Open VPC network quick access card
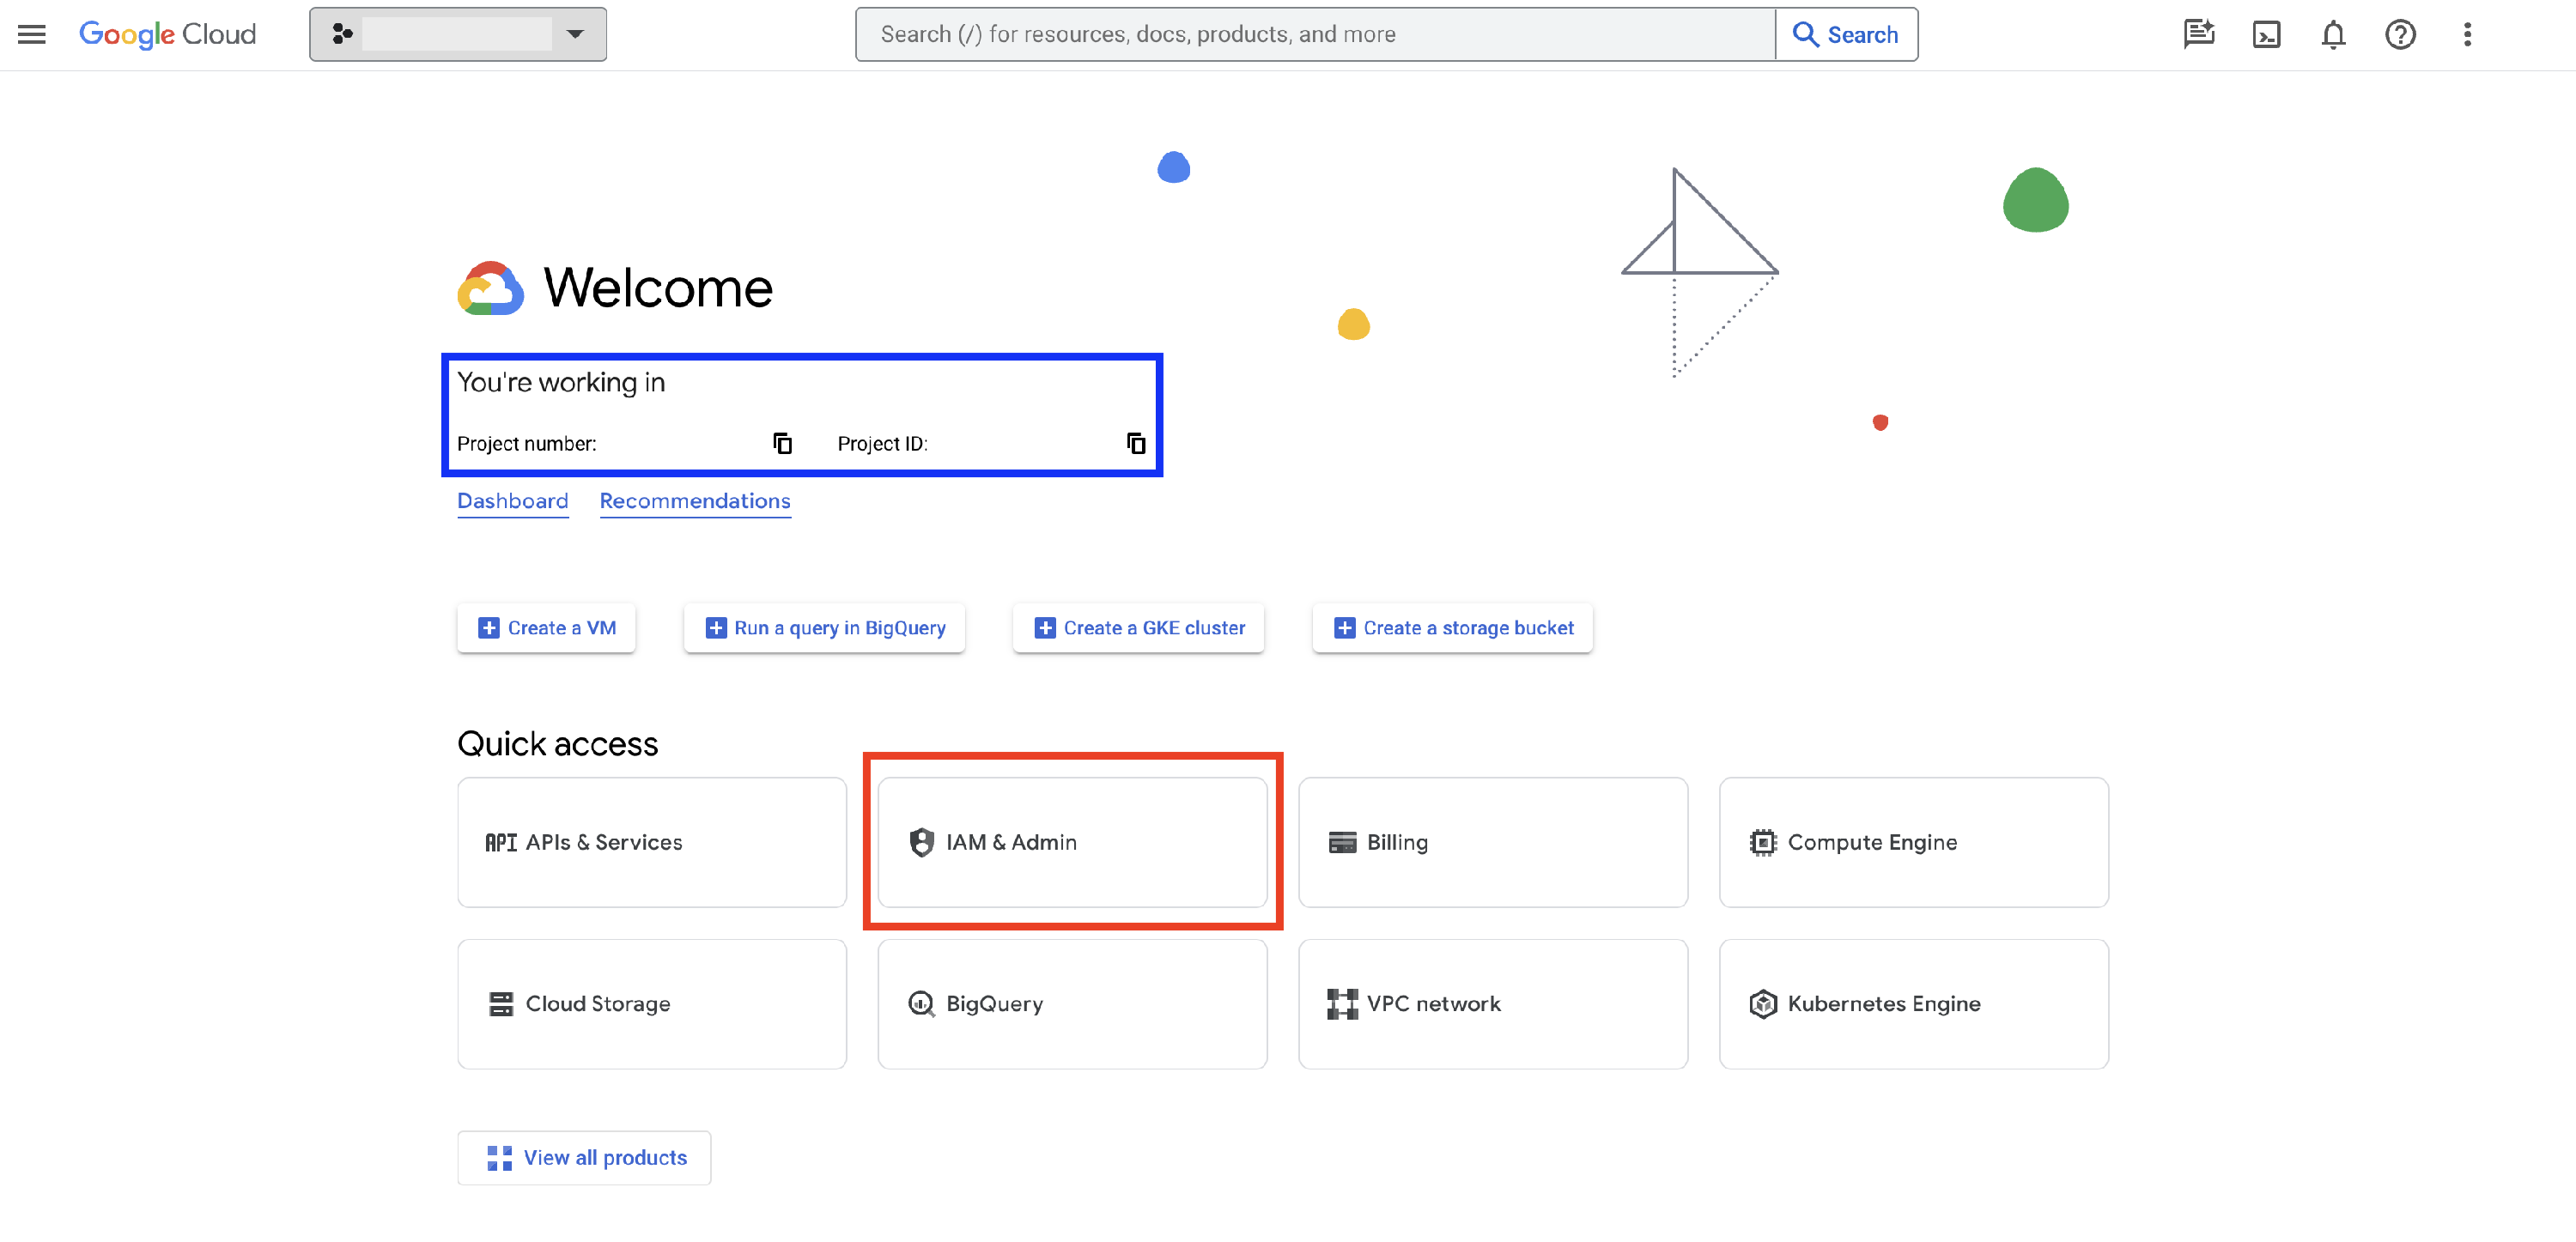Screen dimensions: 2576x1242 [1493, 1003]
